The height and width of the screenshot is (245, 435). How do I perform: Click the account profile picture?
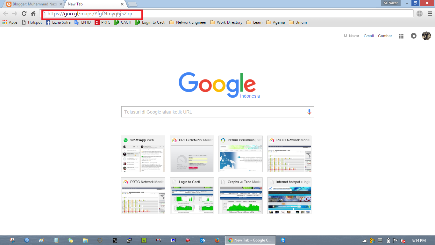426,36
